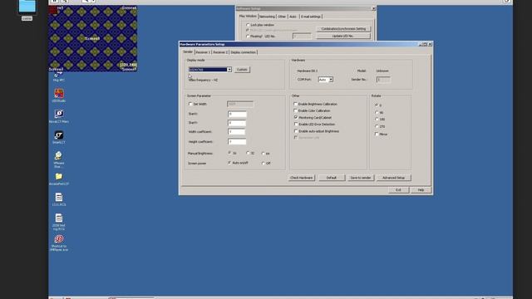Focus the Start Y input field

(237, 123)
